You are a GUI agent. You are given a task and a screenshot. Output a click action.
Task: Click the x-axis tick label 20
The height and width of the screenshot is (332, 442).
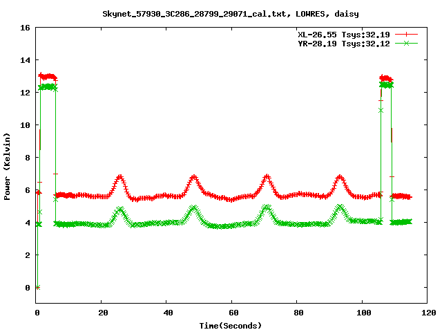pyautogui.click(x=103, y=313)
